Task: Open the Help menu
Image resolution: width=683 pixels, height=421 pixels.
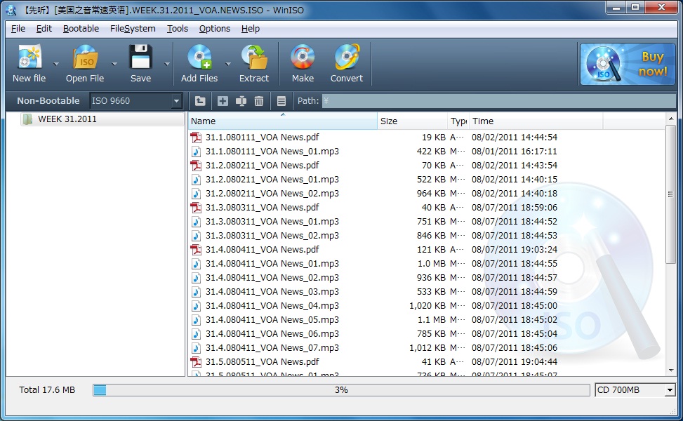Action: click(251, 29)
